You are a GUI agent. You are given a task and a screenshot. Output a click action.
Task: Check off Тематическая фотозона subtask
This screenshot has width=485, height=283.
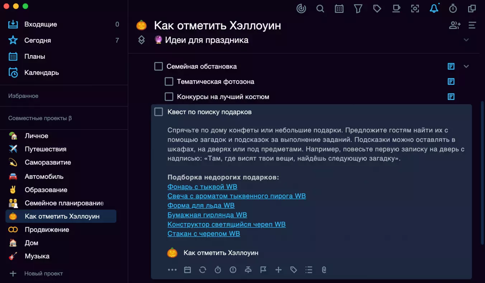[x=169, y=82]
